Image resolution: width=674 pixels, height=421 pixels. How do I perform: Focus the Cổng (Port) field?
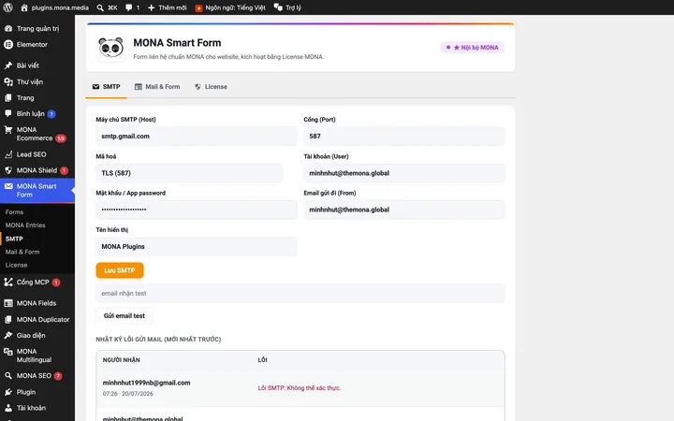click(404, 137)
